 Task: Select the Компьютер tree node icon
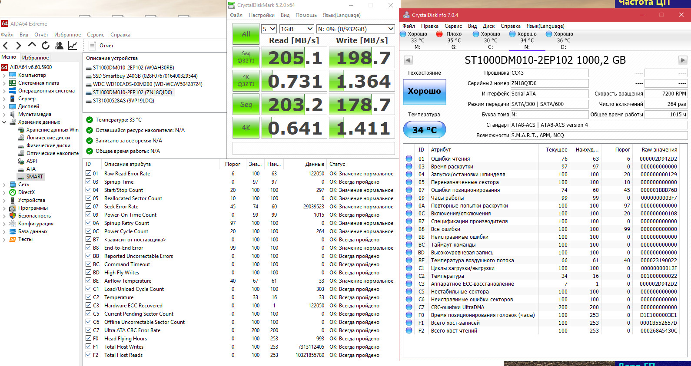coord(13,75)
